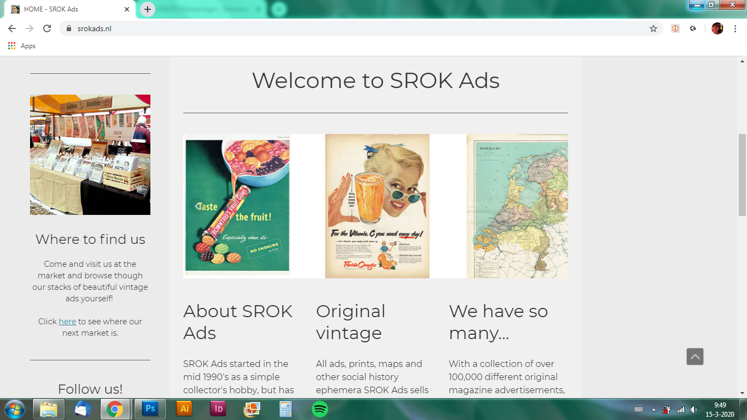Click the globe extension icon
The height and width of the screenshot is (420, 747).
pos(693,28)
